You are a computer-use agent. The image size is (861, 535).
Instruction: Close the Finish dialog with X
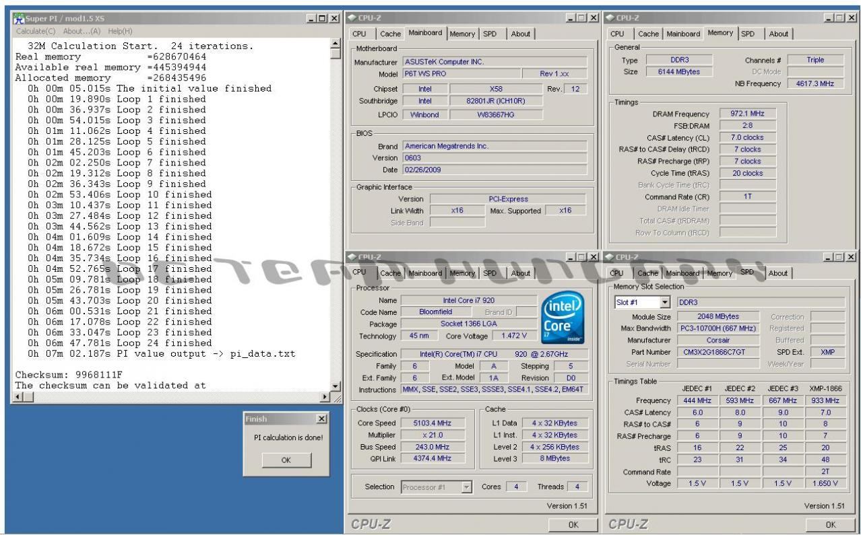tap(321, 419)
